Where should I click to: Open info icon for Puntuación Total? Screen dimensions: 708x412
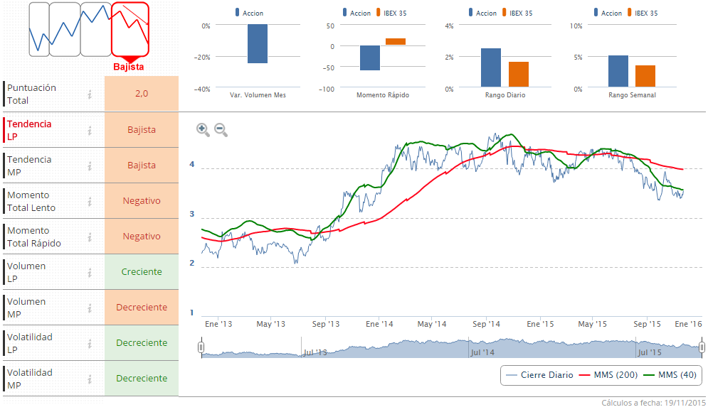(90, 94)
